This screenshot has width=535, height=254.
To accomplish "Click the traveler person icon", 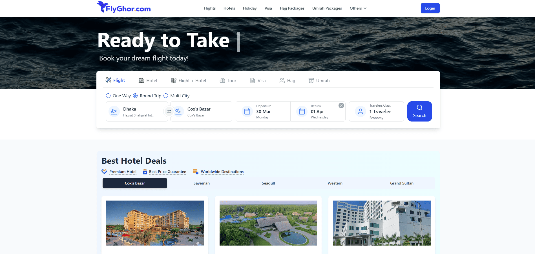I will pyautogui.click(x=361, y=111).
